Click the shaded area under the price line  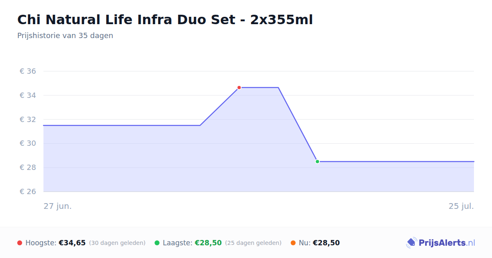pos(164,164)
